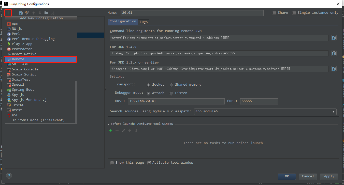Close the Run/Debug Configurations dialog
This screenshot has height=185, width=344.
coord(338,4)
